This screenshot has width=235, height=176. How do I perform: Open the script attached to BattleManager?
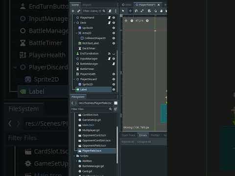114,64
